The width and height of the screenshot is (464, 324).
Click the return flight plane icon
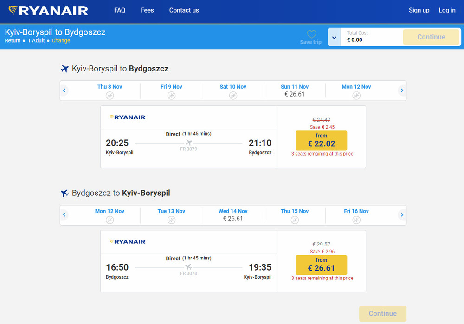coord(65,193)
